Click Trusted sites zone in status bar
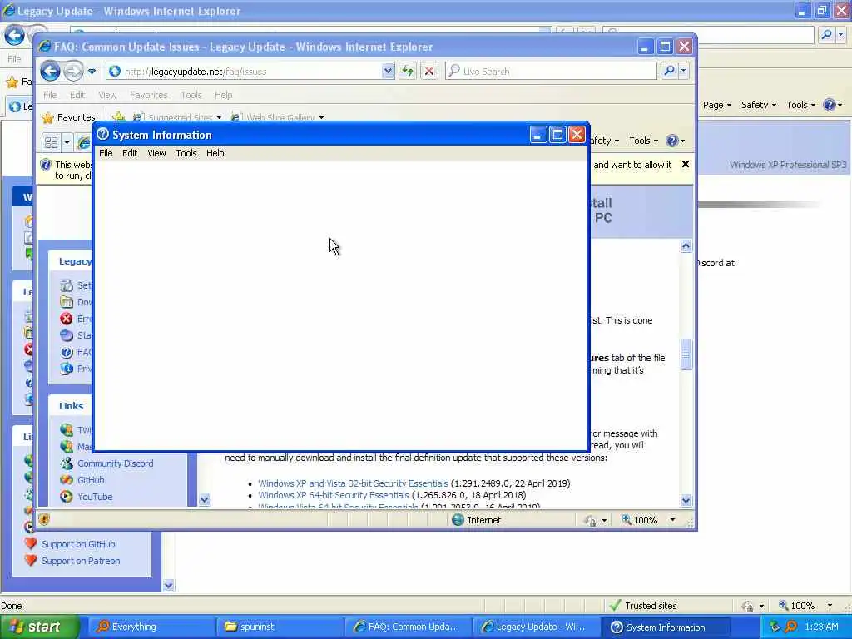 643,606
